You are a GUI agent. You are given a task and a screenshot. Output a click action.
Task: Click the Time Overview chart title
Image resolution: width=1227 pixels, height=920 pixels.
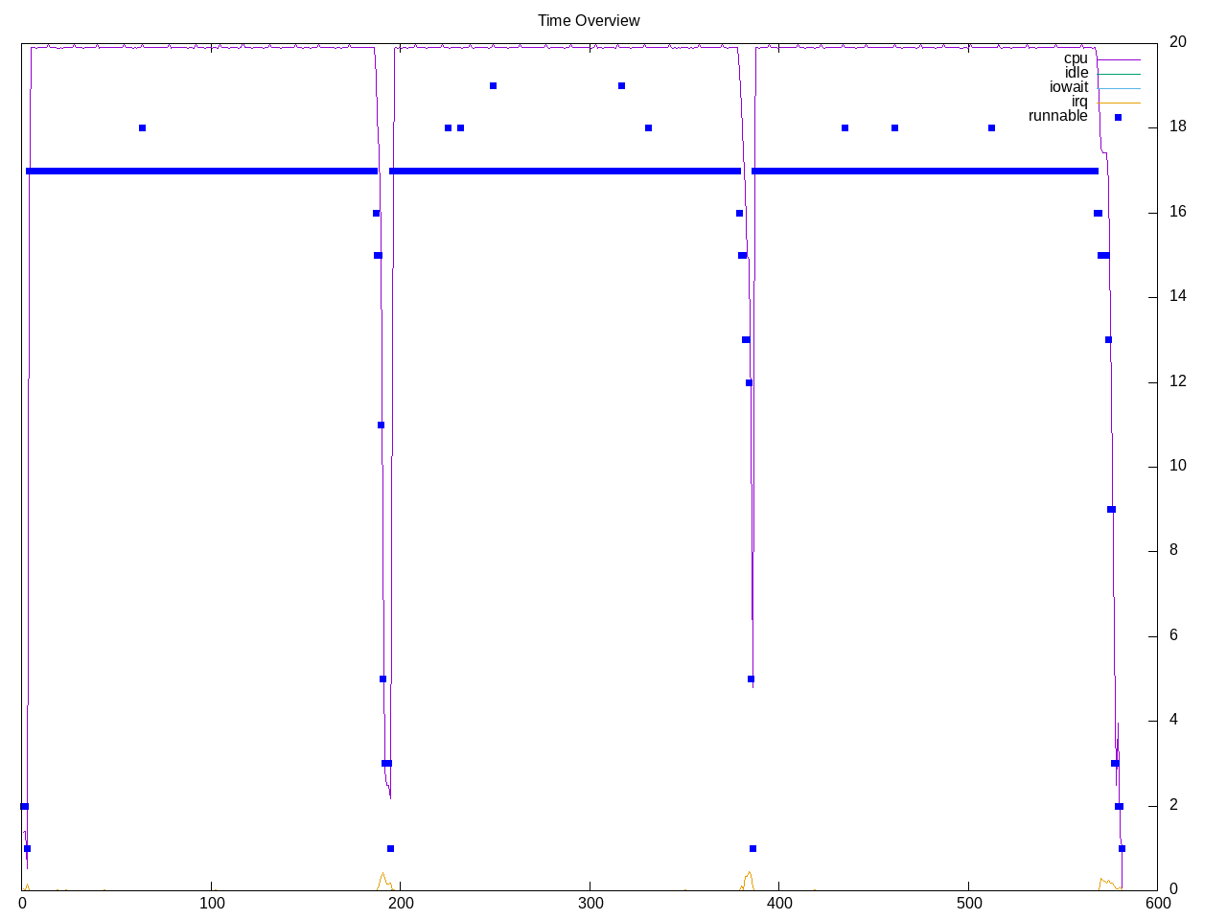589,20
